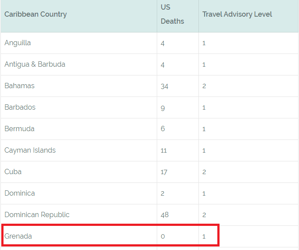Click the Travel Advisory Level header
The width and height of the screenshot is (299, 250).
[x=237, y=14]
